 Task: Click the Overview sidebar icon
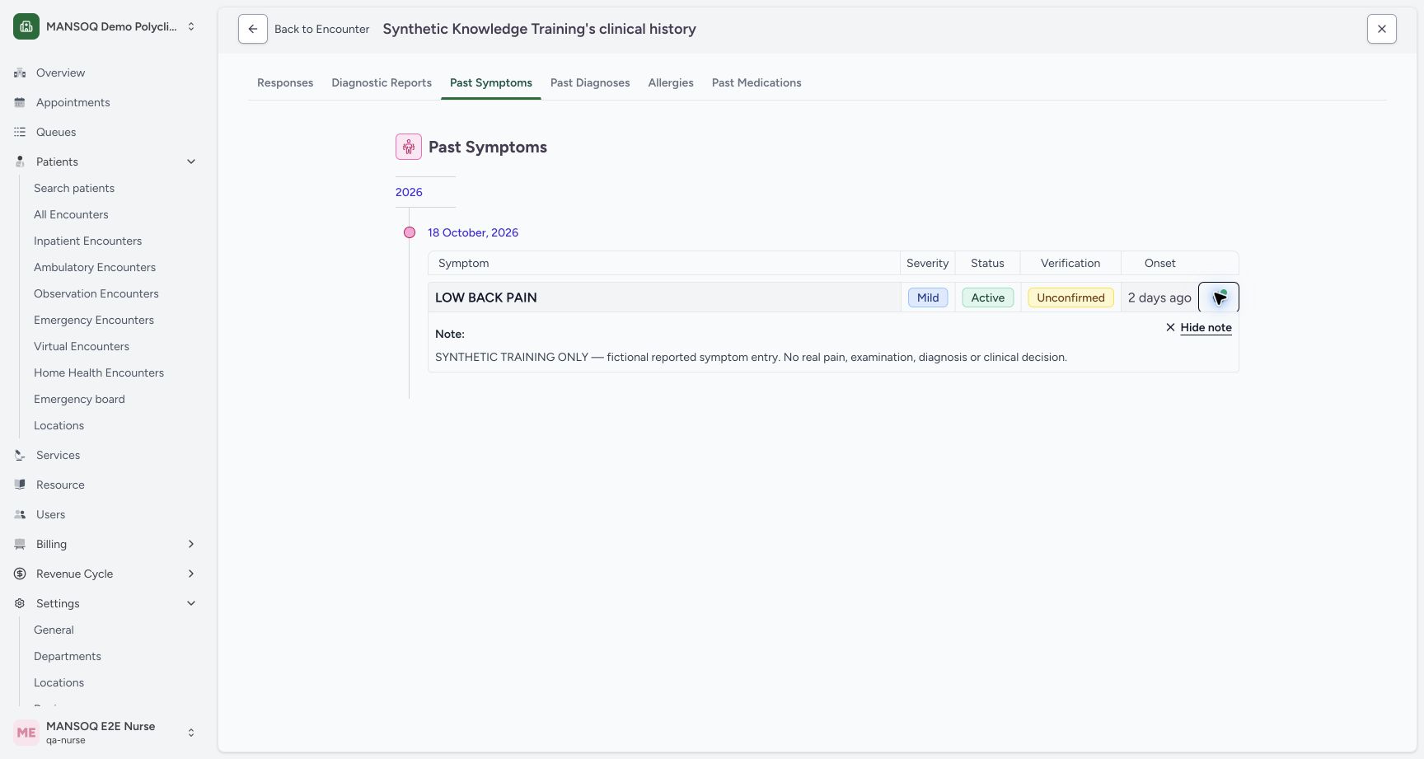[20, 73]
